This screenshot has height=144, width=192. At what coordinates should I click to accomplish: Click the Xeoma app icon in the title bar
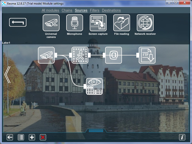pos(4,4)
